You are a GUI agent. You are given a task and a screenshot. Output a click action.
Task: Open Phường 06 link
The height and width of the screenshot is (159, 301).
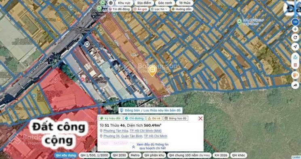tap(112, 136)
